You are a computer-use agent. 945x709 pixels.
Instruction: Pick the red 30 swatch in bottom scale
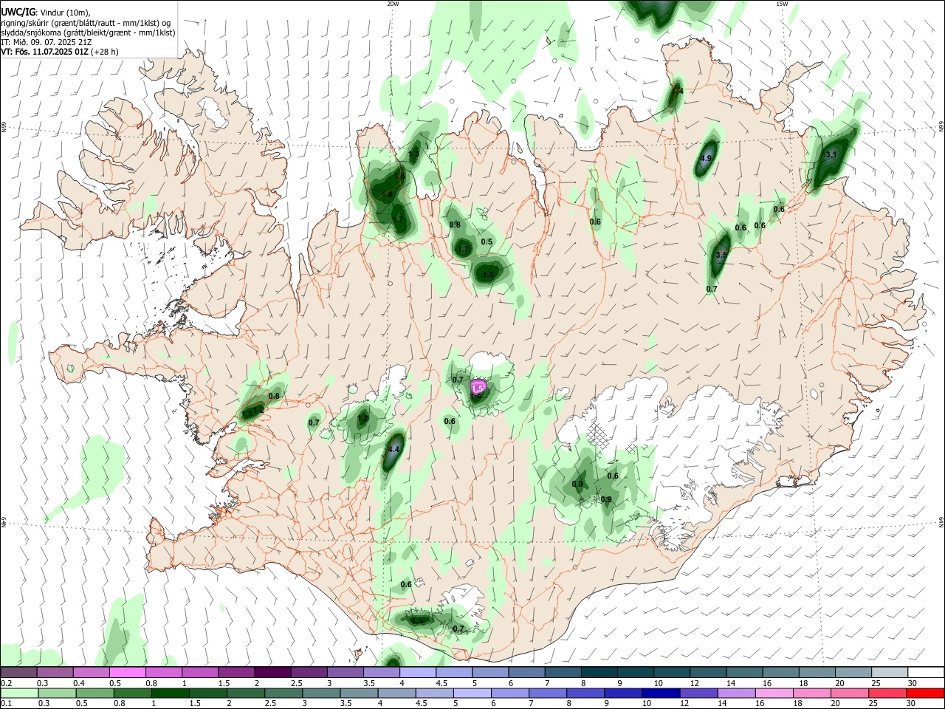(924, 693)
